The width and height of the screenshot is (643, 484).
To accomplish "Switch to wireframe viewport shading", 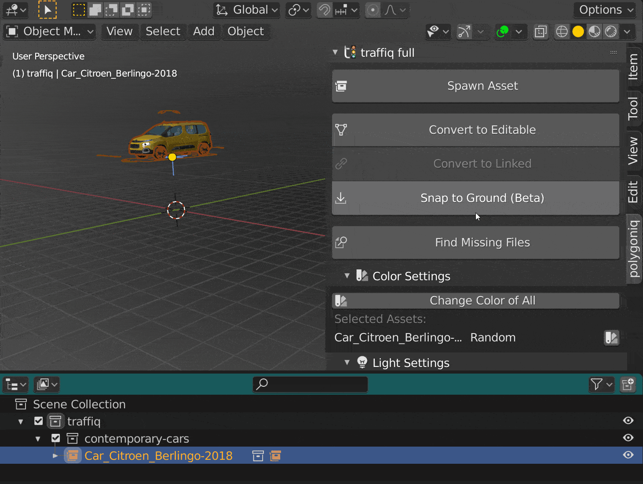I will tap(562, 32).
